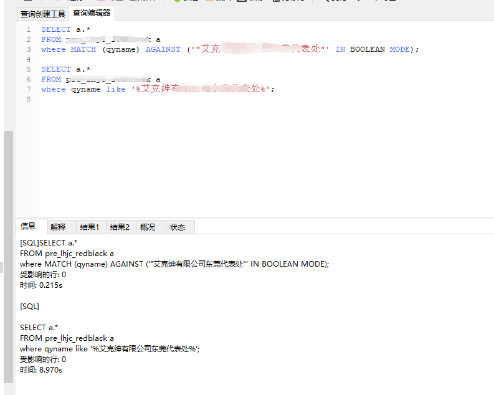
Task: Click the first '受影响的行: 0' message
Action: [43, 275]
